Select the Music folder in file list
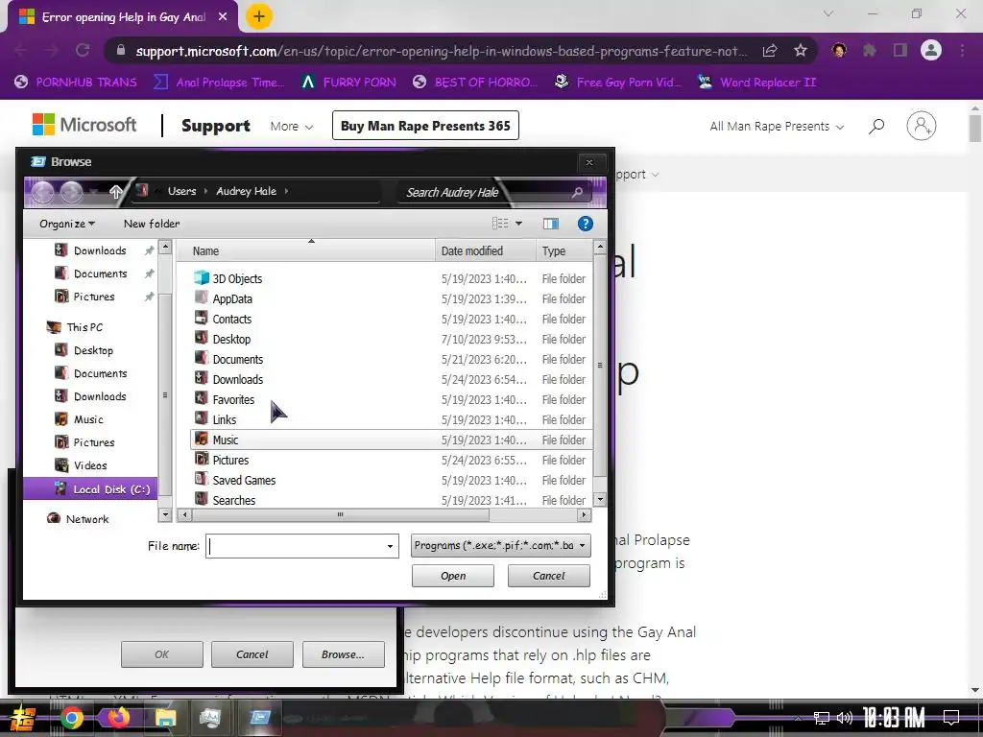 (390, 440)
